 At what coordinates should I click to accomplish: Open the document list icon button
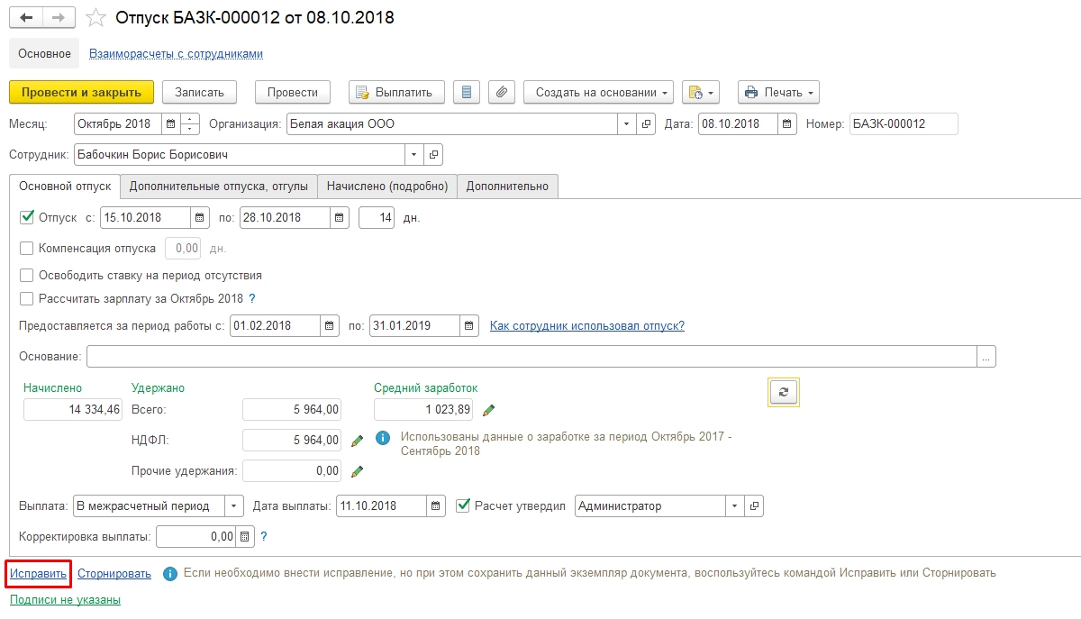465,92
